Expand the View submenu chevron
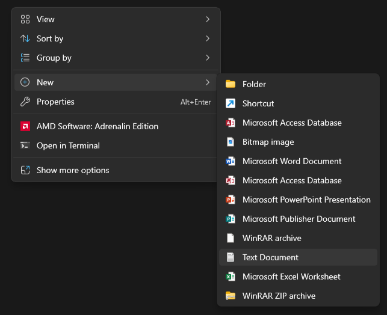This screenshot has width=387, height=315. click(x=208, y=19)
